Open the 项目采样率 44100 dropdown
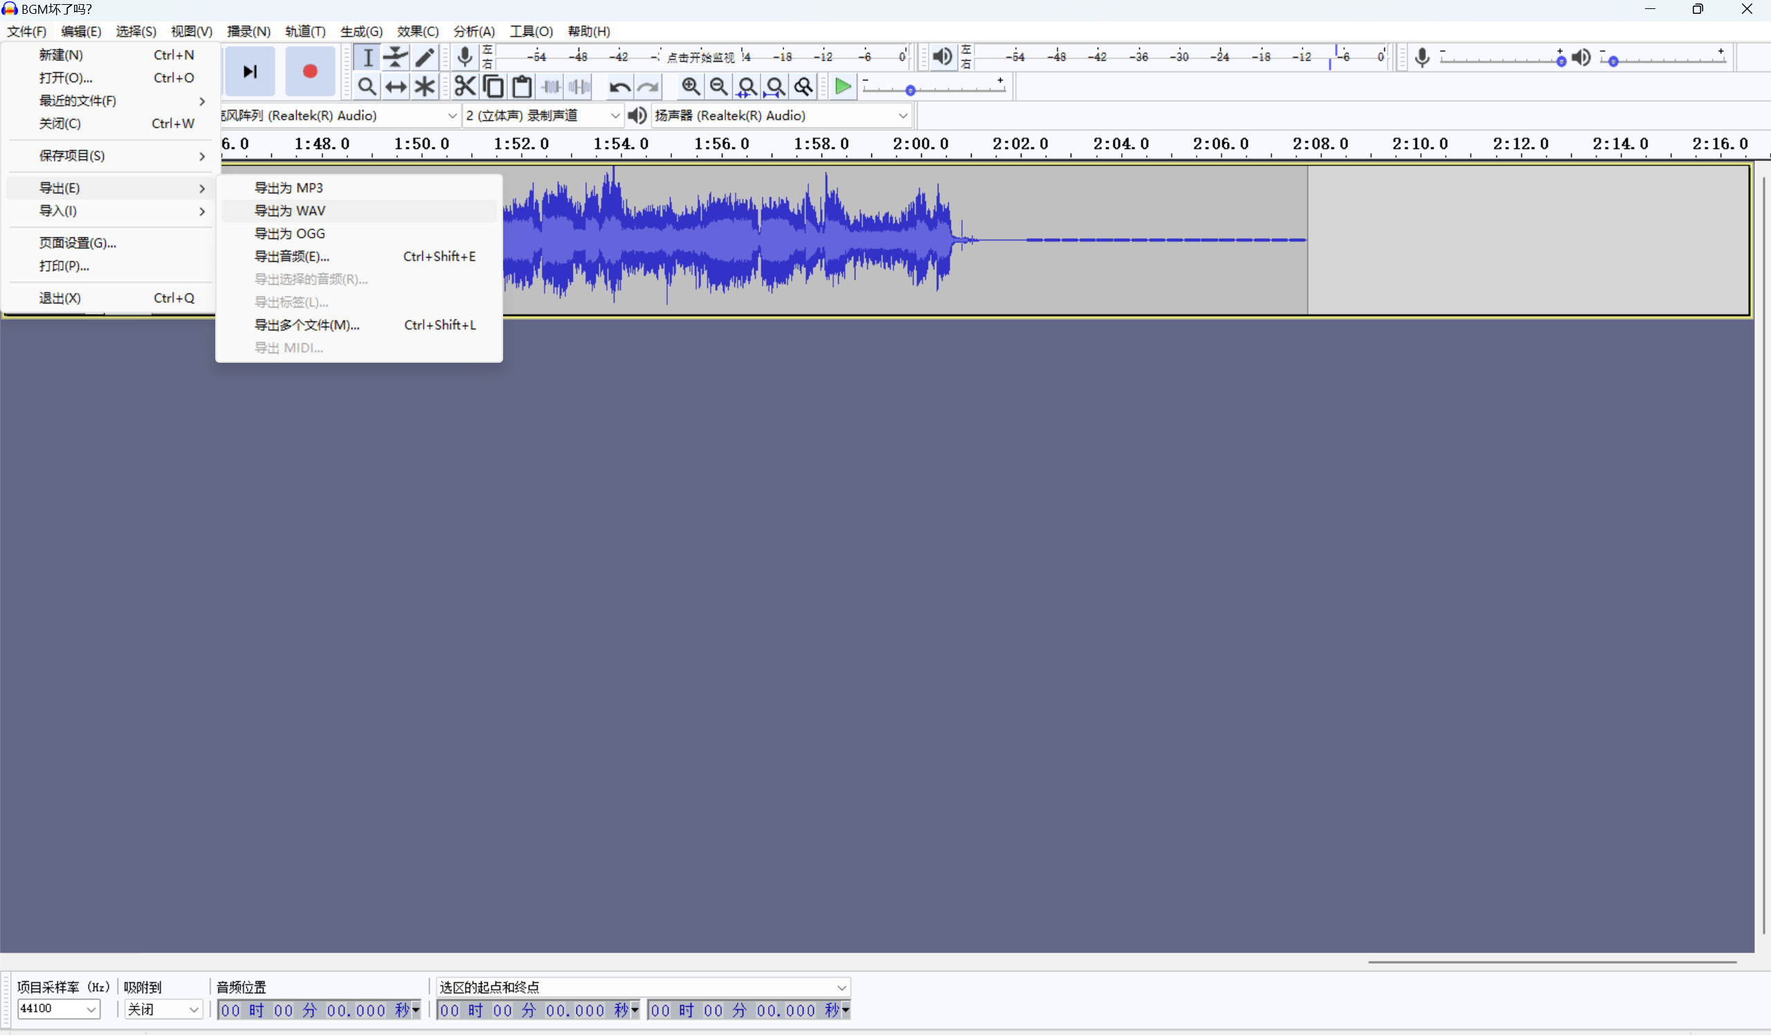 (x=59, y=1009)
